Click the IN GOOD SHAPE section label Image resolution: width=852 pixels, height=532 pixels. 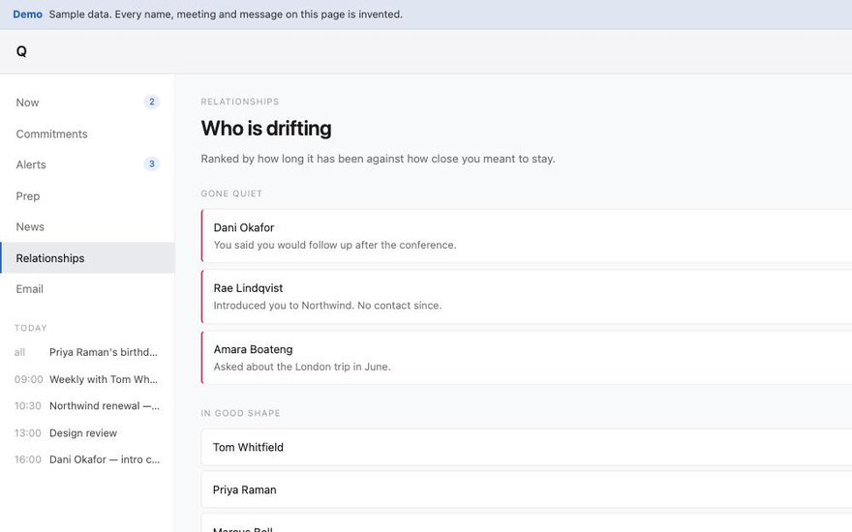241,413
